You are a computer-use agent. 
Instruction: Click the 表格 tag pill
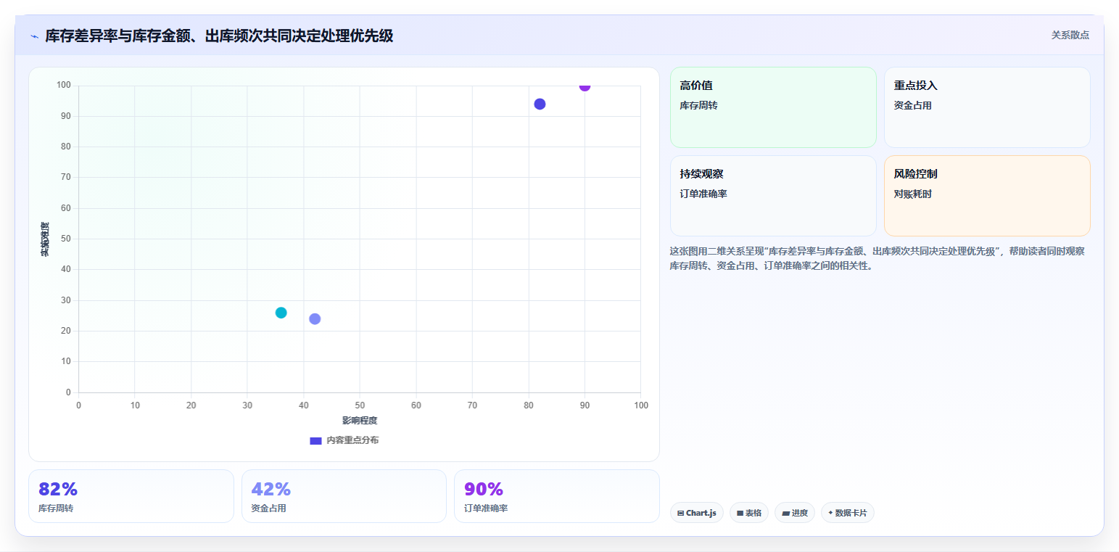click(748, 513)
